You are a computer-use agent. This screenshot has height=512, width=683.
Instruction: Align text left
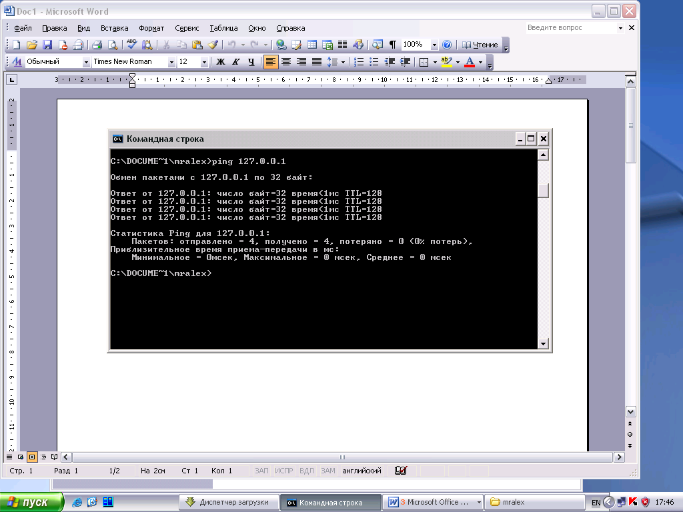[271, 62]
